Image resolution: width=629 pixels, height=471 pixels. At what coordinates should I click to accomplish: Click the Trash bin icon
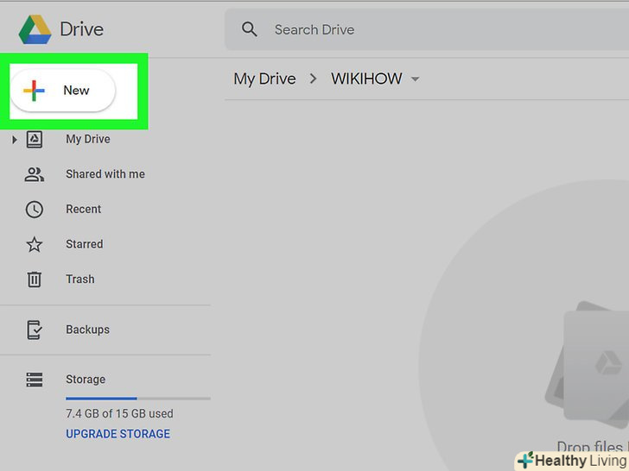pos(34,279)
